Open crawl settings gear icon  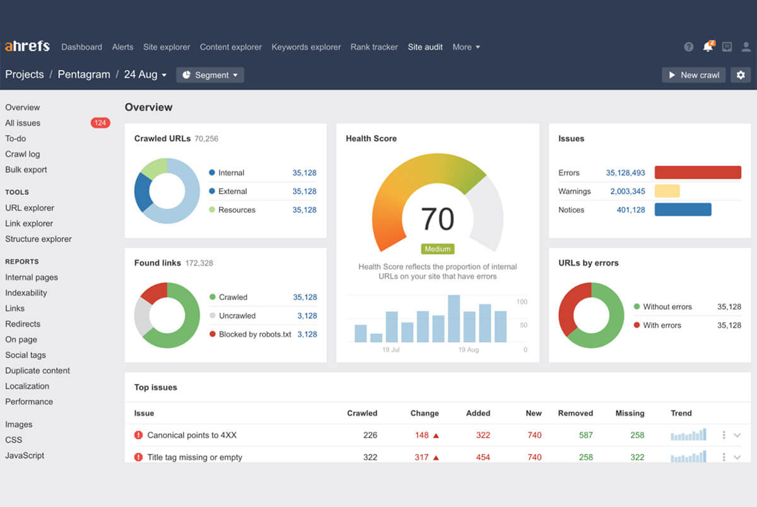coord(741,75)
